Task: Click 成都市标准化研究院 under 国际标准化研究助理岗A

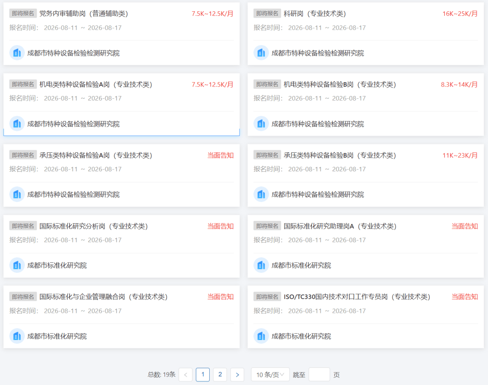Action: click(301, 266)
